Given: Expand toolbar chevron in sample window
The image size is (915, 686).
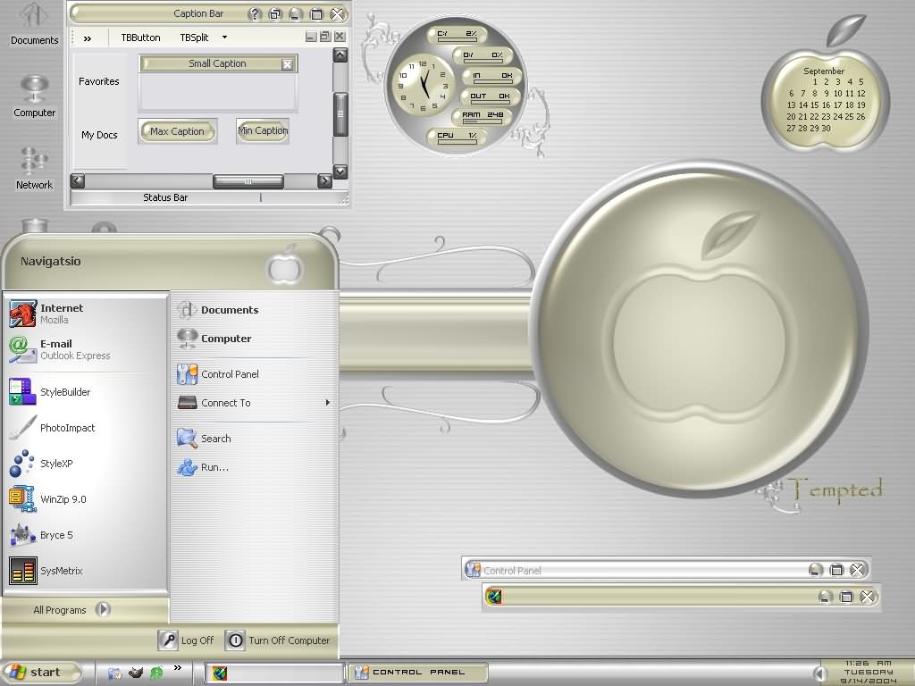Looking at the screenshot, I should 88,38.
